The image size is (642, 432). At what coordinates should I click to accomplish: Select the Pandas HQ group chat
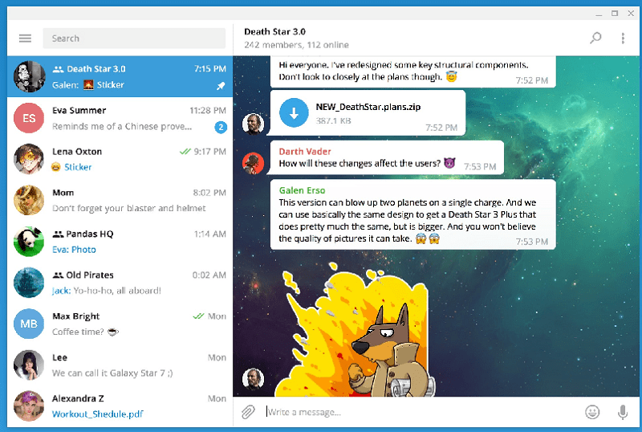[120, 241]
